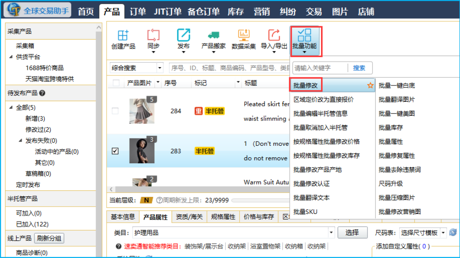
Task: Click refresh icon next to 尺码表 dropdown
Action: tap(453, 233)
